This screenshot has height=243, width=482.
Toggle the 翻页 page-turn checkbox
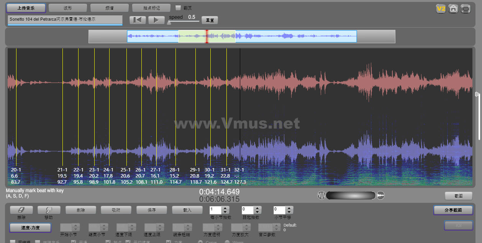click(x=178, y=8)
